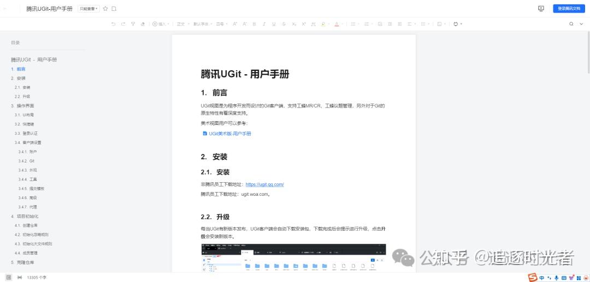Image resolution: width=590 pixels, height=282 pixels.
Task: Click the decrease indent icon
Action: point(390,24)
